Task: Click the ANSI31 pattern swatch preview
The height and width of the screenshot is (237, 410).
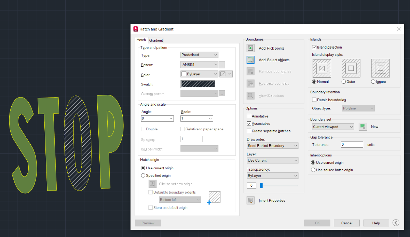Action: (x=198, y=84)
